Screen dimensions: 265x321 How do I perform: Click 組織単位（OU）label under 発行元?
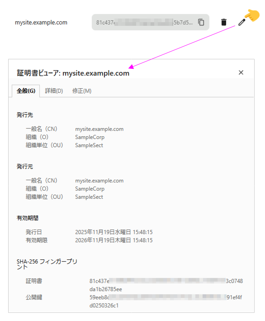tap(44, 197)
